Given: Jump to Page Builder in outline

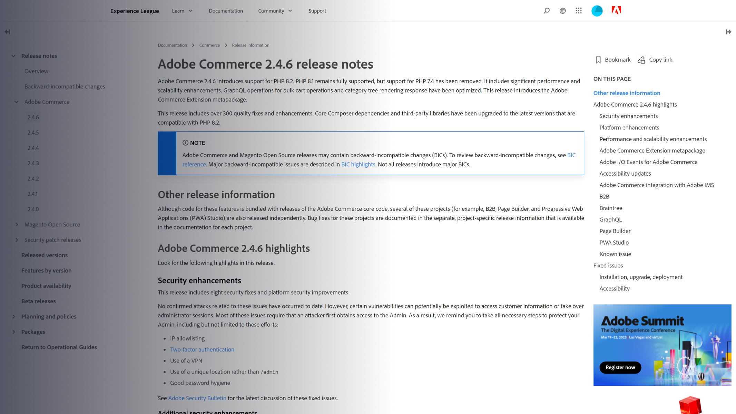Looking at the screenshot, I should [x=615, y=231].
